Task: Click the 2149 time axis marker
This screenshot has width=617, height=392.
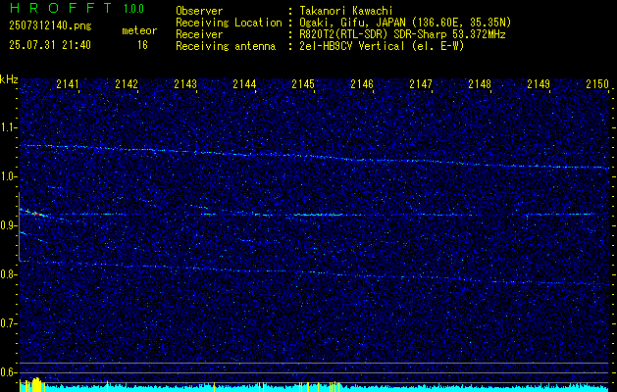Action: tap(539, 84)
